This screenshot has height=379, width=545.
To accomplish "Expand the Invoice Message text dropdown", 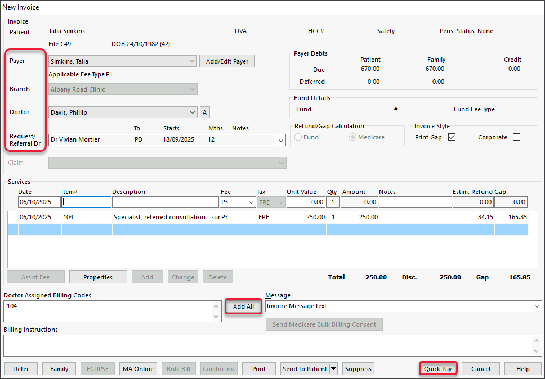I will click(535, 306).
